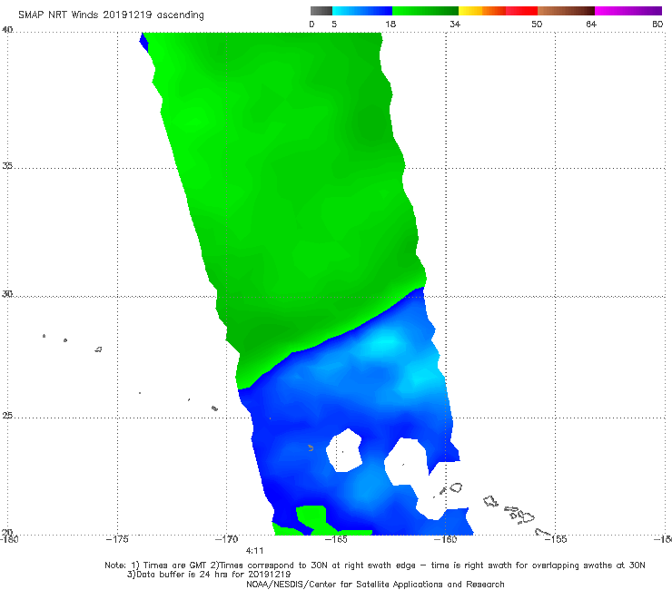The image size is (672, 590).
Task: Click the latitude label 40
Action: 7,29
